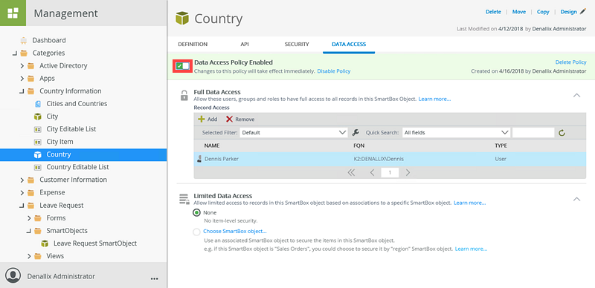
Task: Click the Choose SmartBox object link
Action: click(x=235, y=231)
